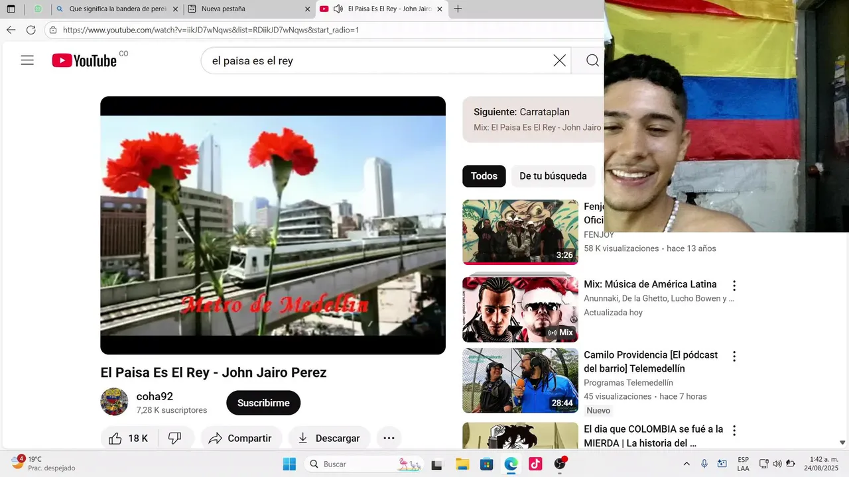Image resolution: width=849 pixels, height=477 pixels.
Task: Click the FENJOY channel name
Action: (599, 235)
